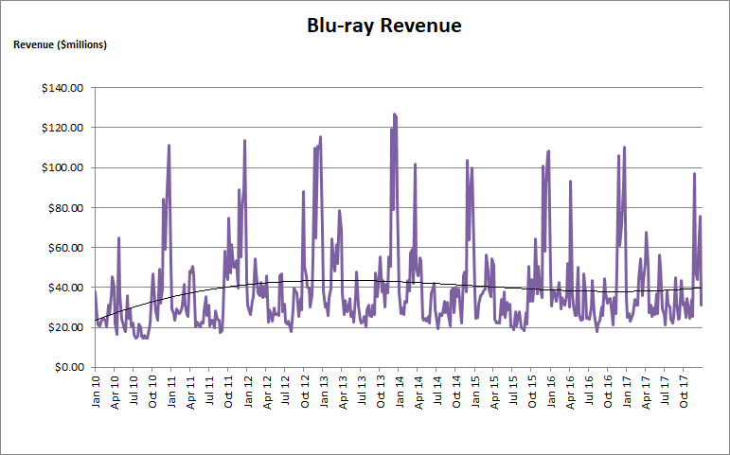Select the 'Blu-ray Revenue' chart title
This screenshot has width=730, height=455.
(x=383, y=26)
